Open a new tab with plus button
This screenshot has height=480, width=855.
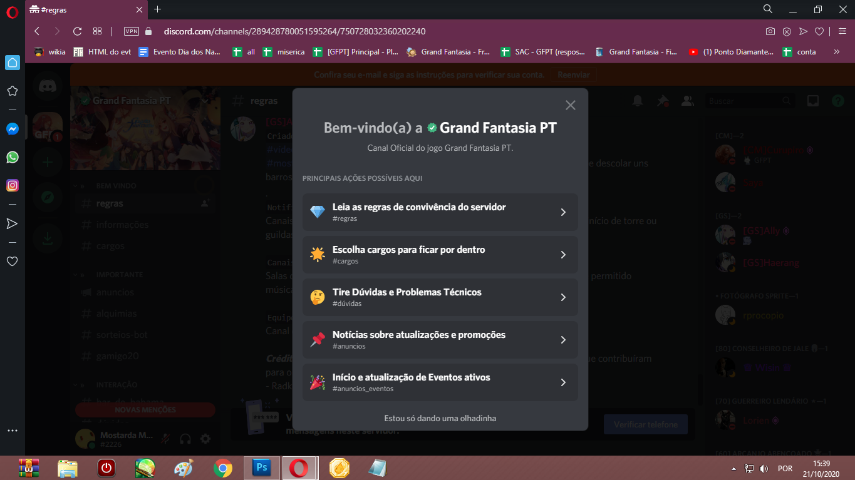pos(157,9)
